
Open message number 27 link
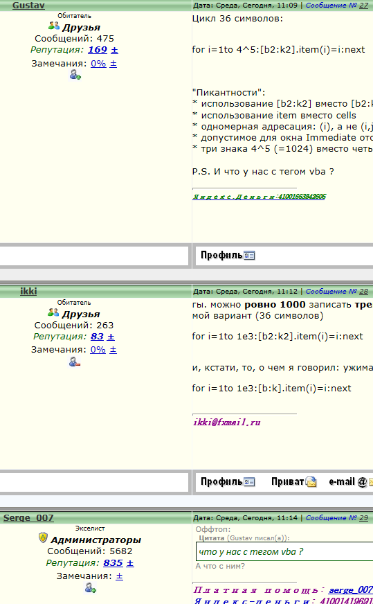337,6
